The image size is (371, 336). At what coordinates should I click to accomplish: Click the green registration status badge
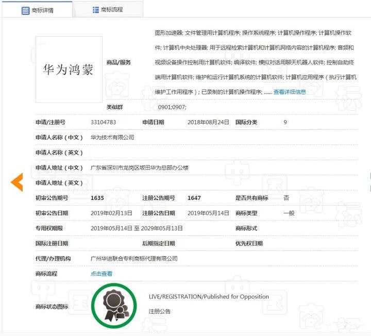click(113, 306)
